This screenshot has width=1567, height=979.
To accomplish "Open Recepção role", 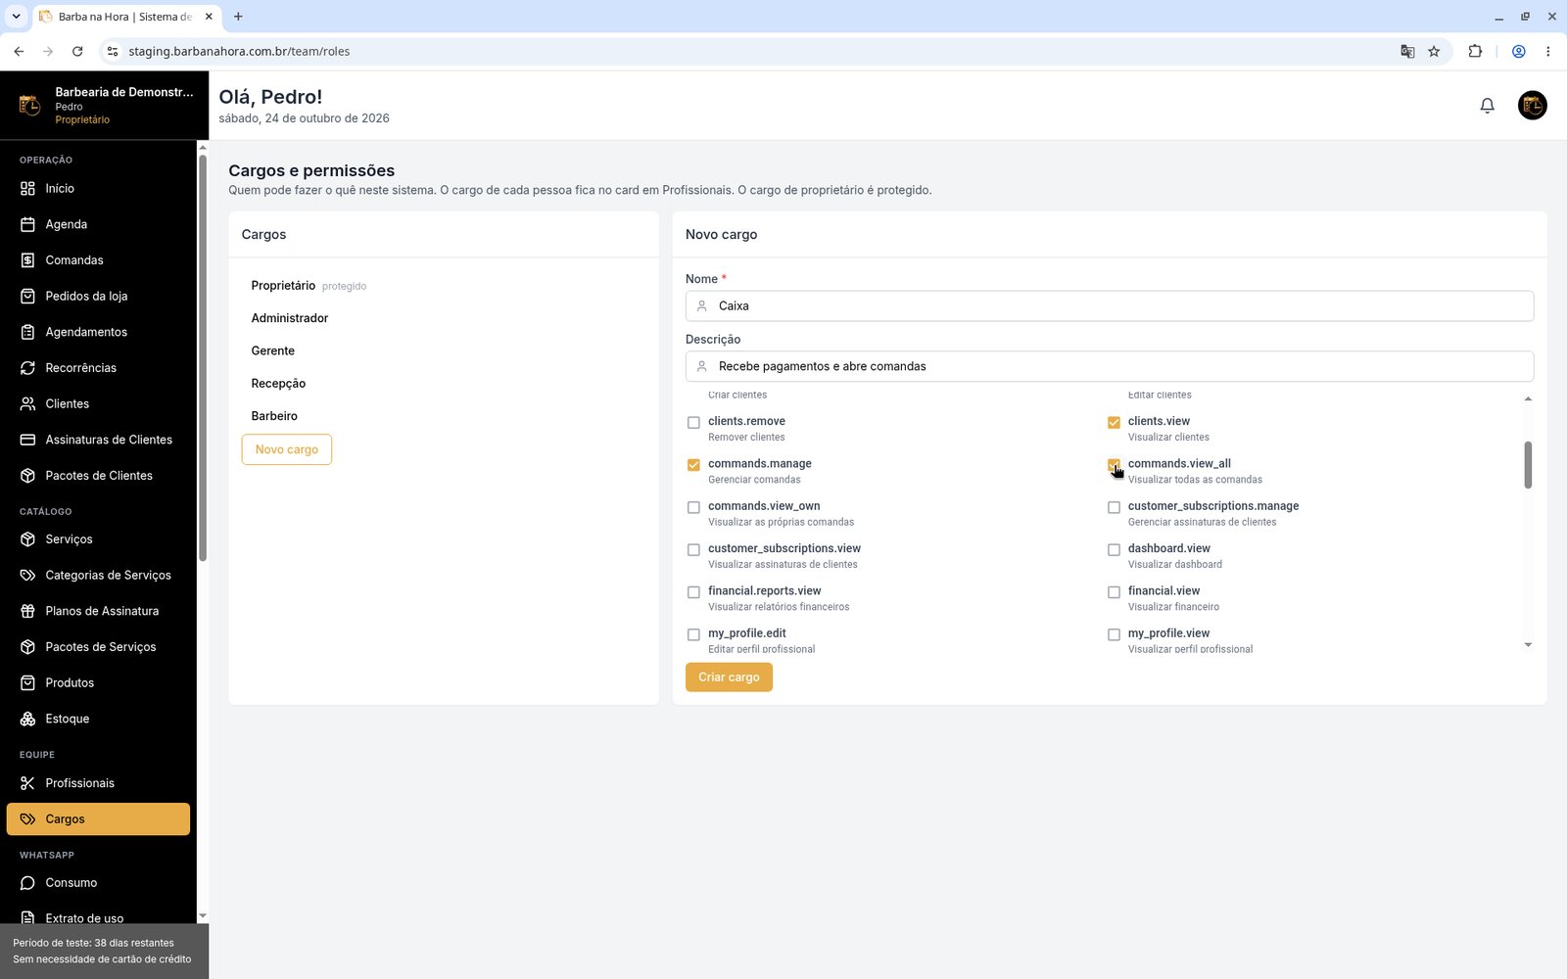I will coord(278,384).
